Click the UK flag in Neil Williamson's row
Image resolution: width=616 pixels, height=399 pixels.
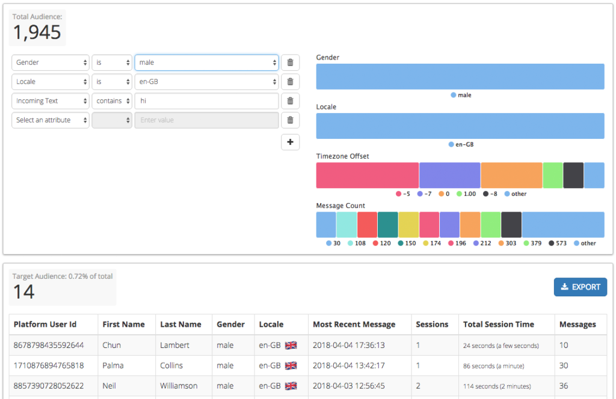(291, 386)
